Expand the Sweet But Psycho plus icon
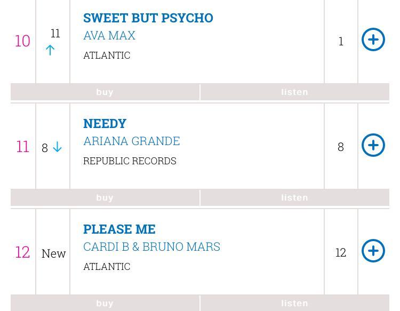The width and height of the screenshot is (400, 311). tap(373, 39)
